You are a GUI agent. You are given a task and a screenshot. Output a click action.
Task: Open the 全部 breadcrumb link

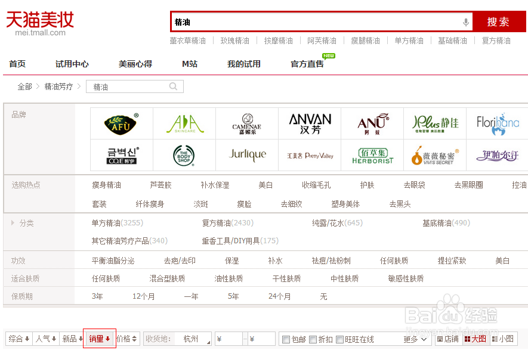click(24, 87)
